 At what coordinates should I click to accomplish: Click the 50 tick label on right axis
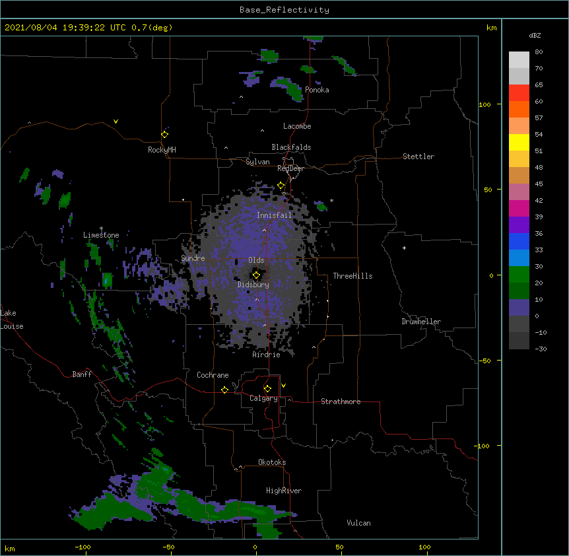pyautogui.click(x=488, y=190)
